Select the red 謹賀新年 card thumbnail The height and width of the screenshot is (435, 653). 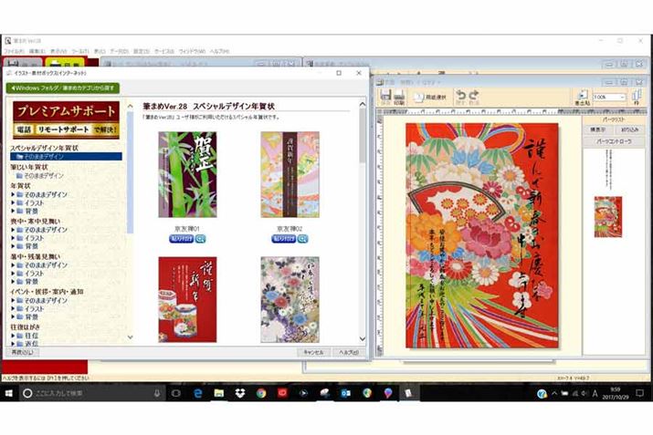pos(187,299)
